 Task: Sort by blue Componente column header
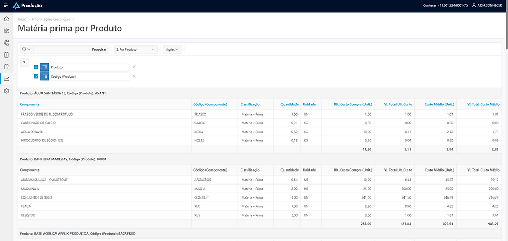coord(30,104)
